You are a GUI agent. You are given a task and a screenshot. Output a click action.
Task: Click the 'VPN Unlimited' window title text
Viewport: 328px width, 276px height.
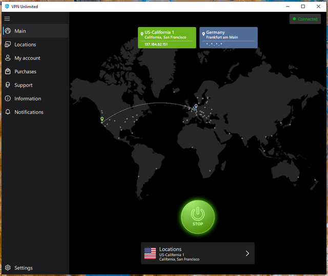click(25, 7)
